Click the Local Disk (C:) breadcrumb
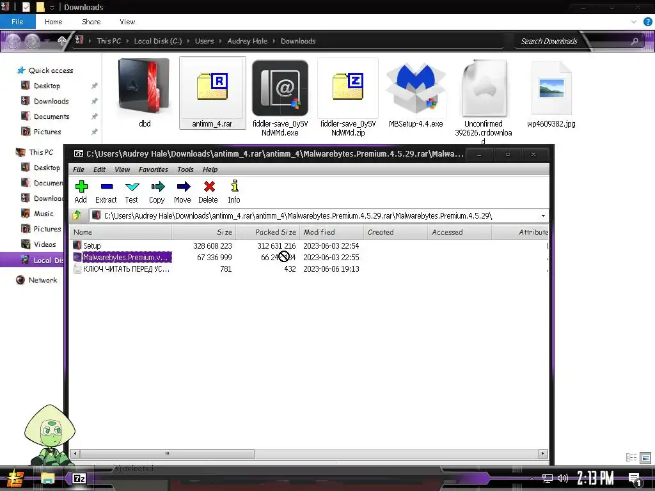Screen dimensions: 655x491 tap(157, 41)
